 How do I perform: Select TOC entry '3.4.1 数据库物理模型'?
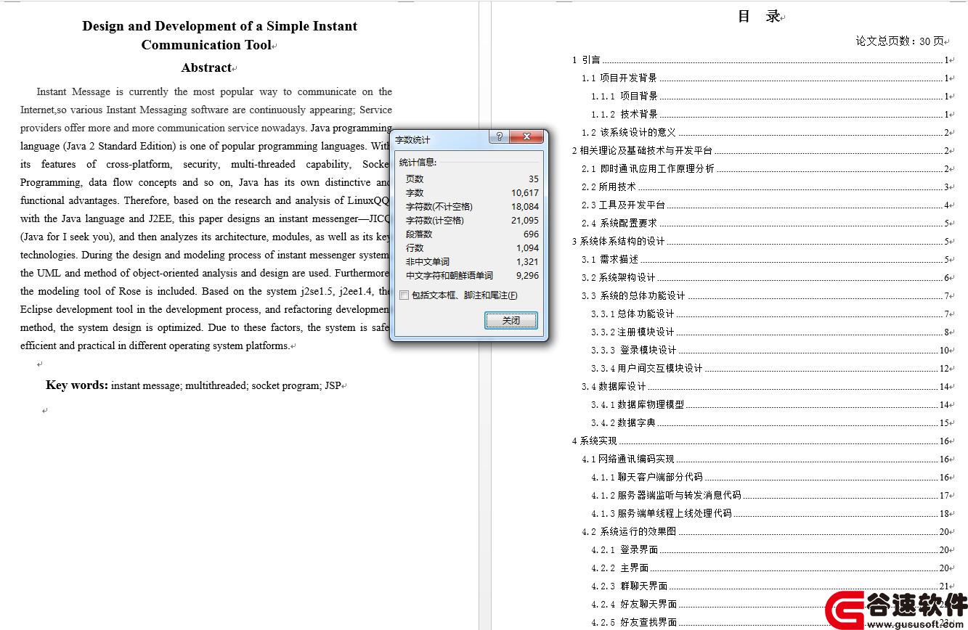[770, 404]
